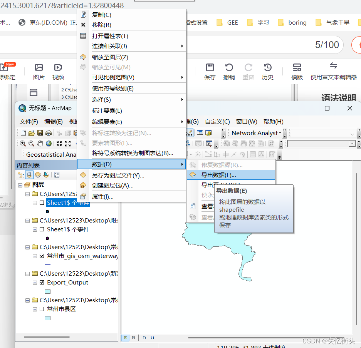Select the Pan tool
This screenshot has width=361, height=348.
(x=40, y=143)
